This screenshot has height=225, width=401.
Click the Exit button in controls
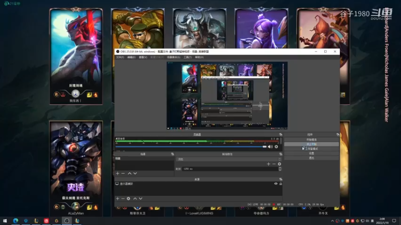pyautogui.click(x=311, y=158)
